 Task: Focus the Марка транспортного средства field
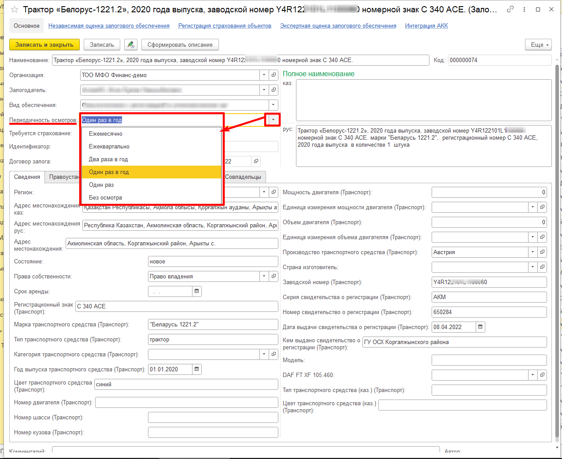point(213,324)
